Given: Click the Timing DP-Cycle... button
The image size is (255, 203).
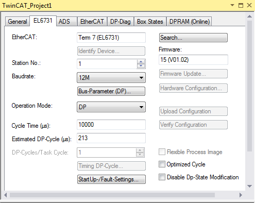Looking at the screenshot, I should (x=111, y=166).
